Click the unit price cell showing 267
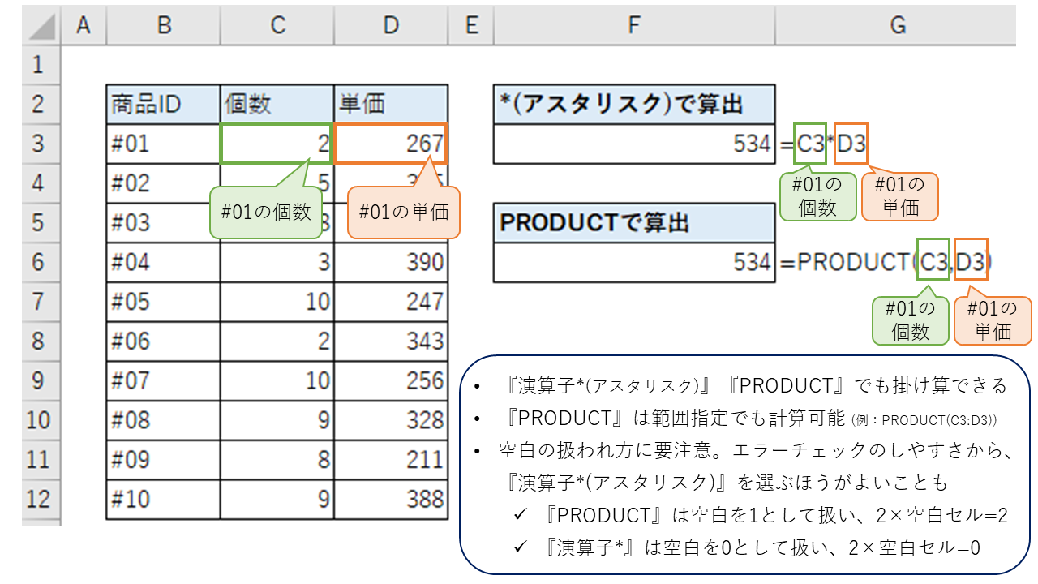1038x584 pixels. (391, 144)
